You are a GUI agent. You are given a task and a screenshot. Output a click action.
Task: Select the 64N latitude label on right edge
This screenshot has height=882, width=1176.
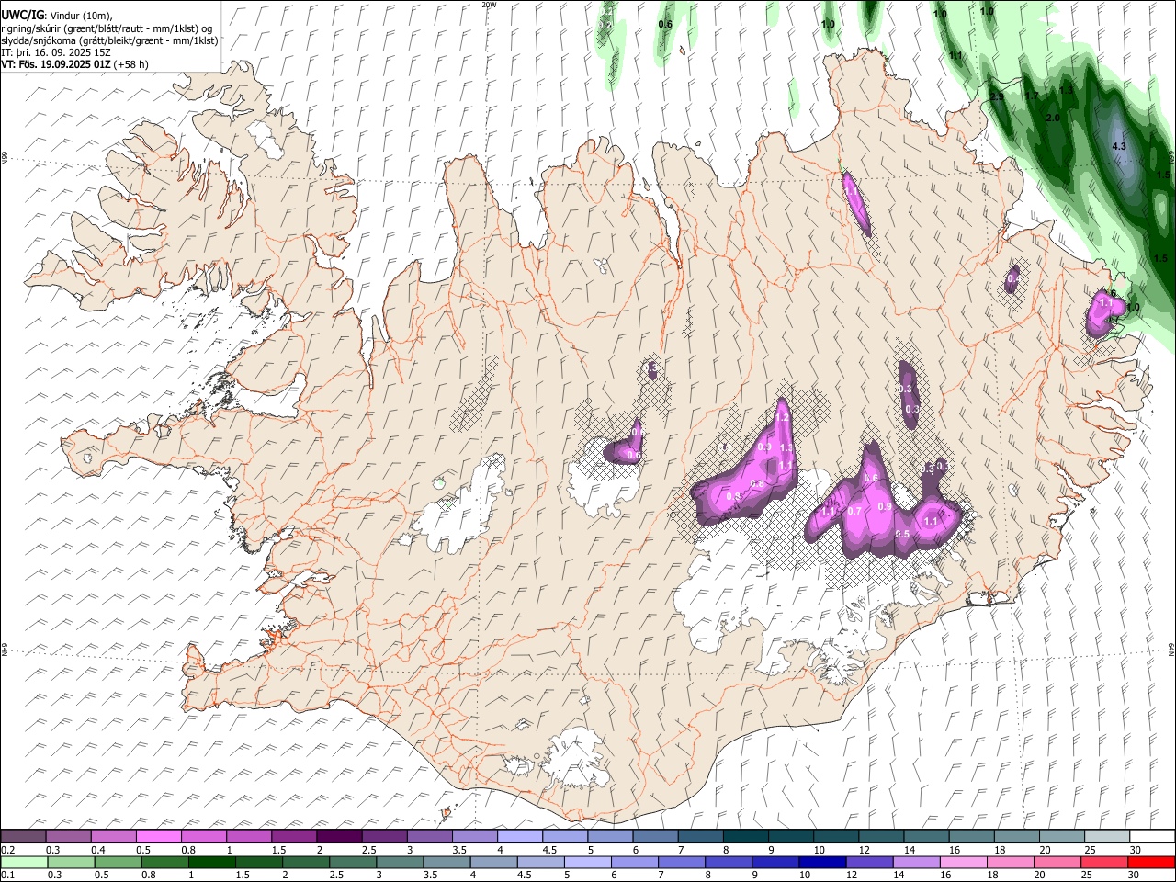pyautogui.click(x=1171, y=649)
